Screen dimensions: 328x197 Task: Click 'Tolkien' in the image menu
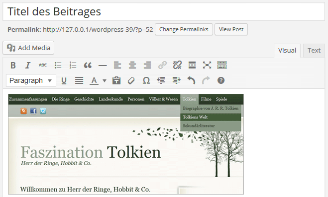[189, 99]
